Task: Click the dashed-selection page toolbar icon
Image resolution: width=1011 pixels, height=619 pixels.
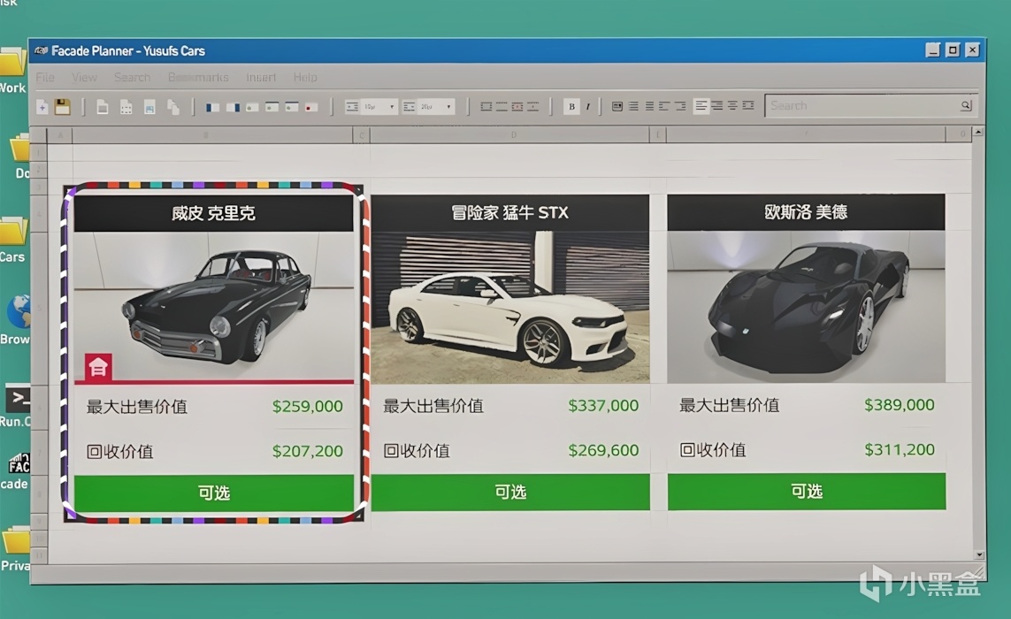Action: click(x=126, y=107)
